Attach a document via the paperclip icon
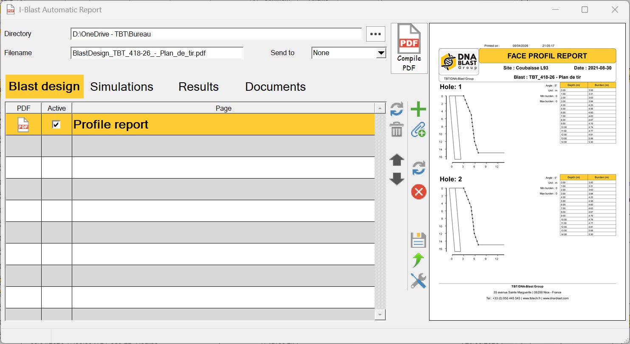The width and height of the screenshot is (630, 344). (x=418, y=130)
